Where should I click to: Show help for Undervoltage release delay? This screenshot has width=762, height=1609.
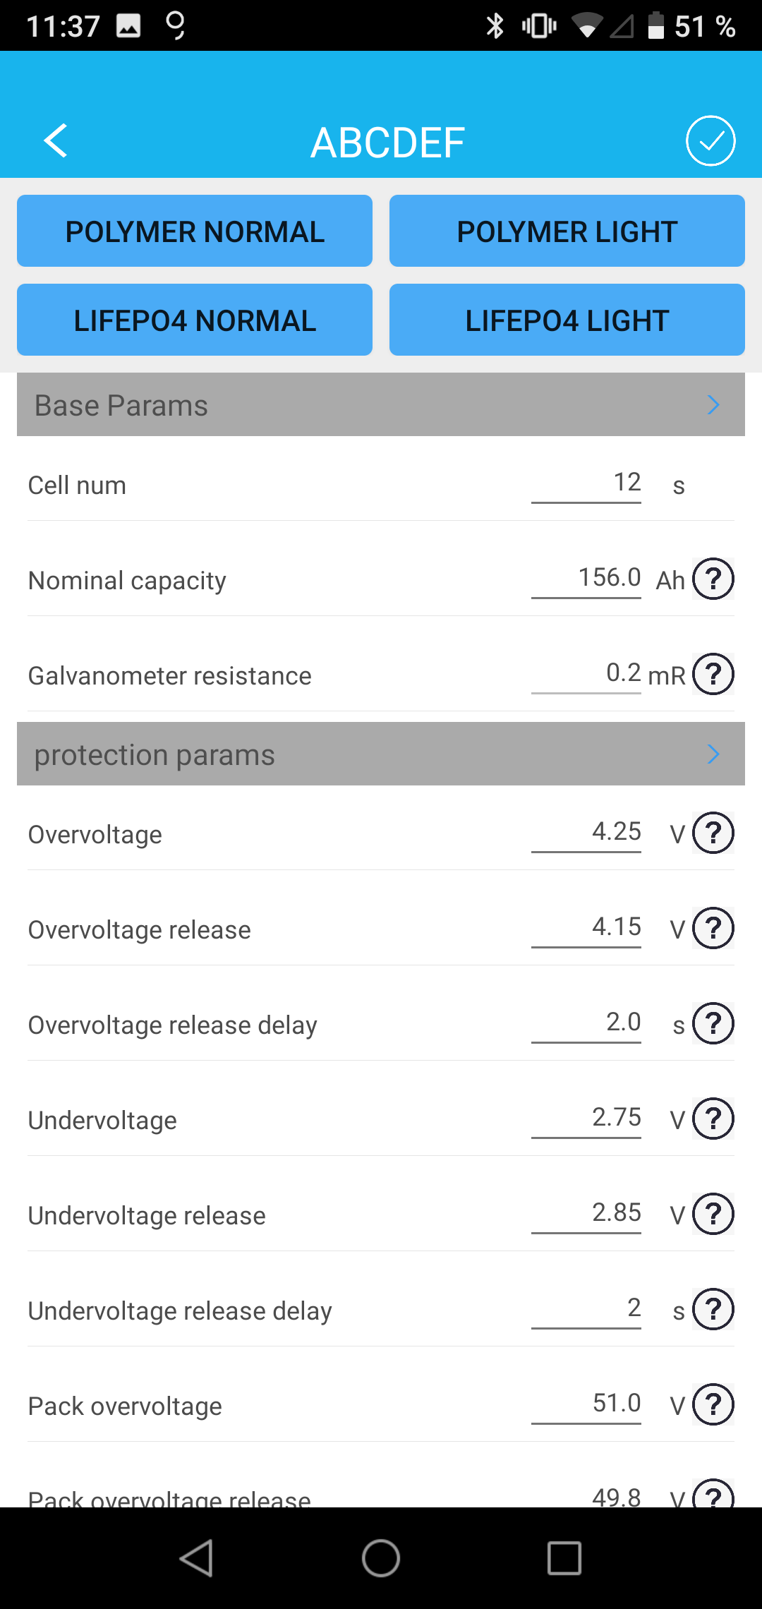pos(713,1310)
